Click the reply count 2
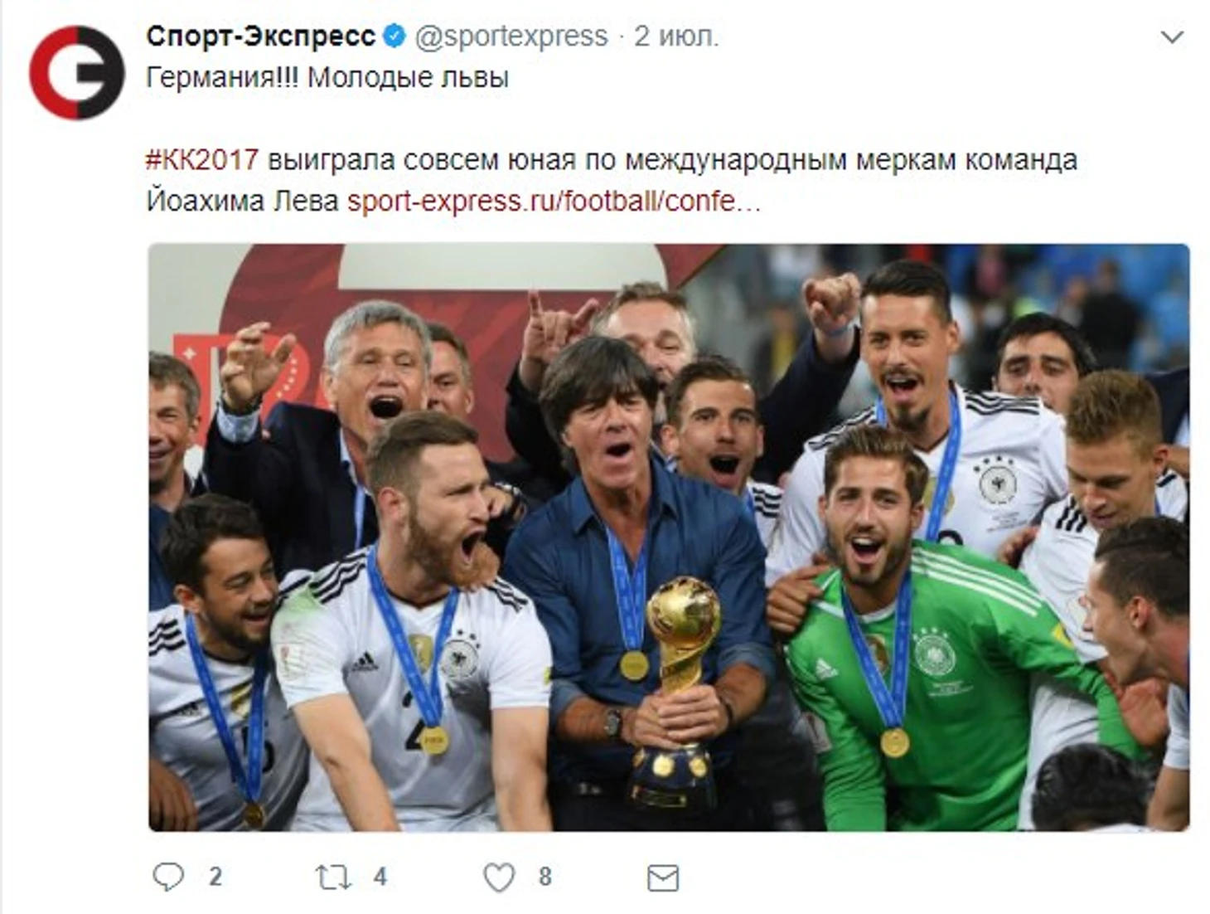Screen dimensions: 1210x914 coord(215,877)
